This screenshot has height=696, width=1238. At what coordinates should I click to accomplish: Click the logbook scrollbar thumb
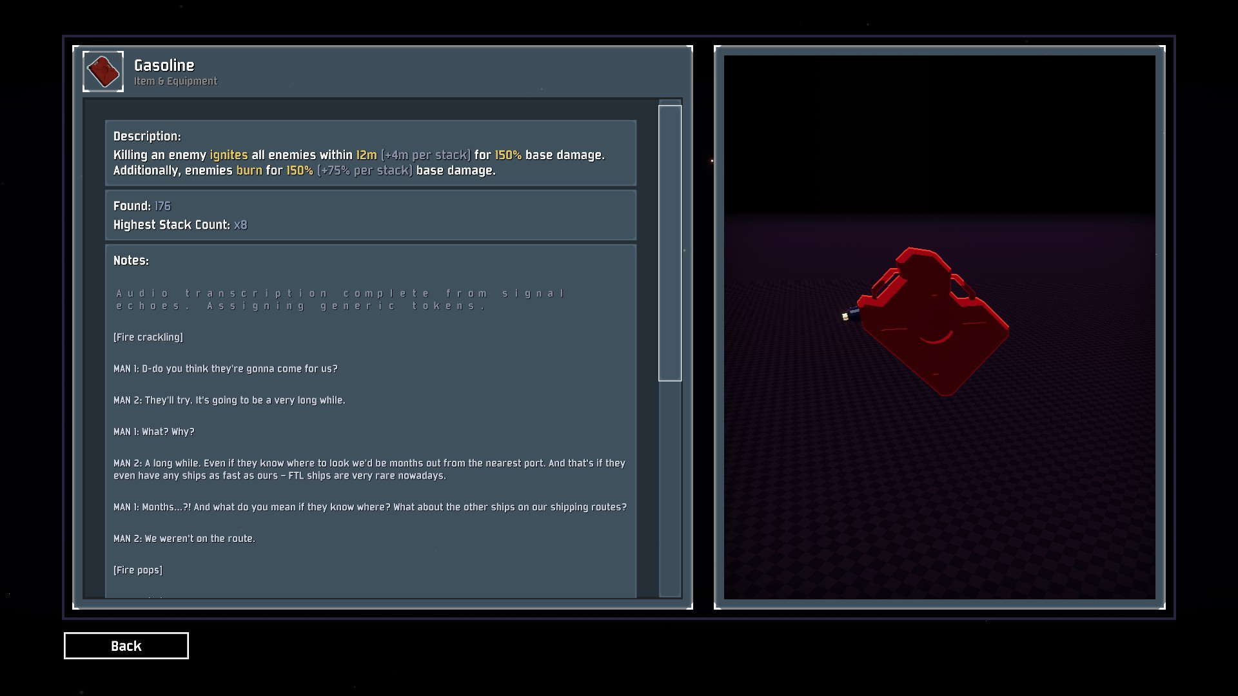669,243
